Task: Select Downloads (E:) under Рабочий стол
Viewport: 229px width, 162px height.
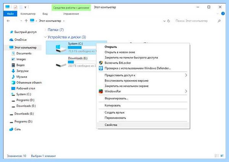Action: [26, 106]
